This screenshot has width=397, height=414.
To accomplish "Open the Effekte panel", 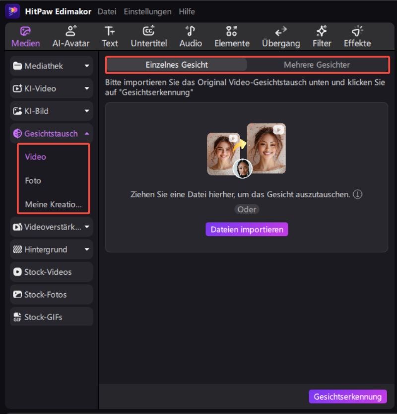I will [357, 37].
